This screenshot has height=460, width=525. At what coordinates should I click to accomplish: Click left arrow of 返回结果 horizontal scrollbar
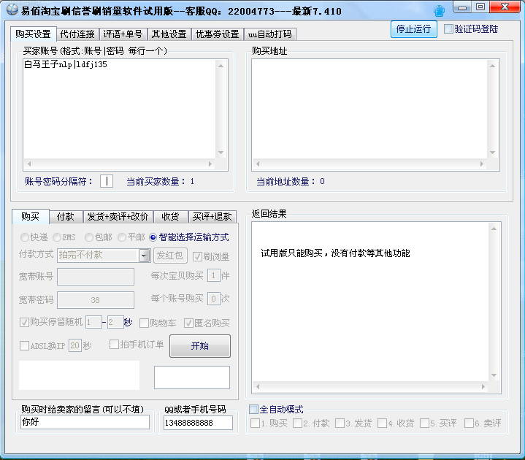pyautogui.click(x=258, y=386)
